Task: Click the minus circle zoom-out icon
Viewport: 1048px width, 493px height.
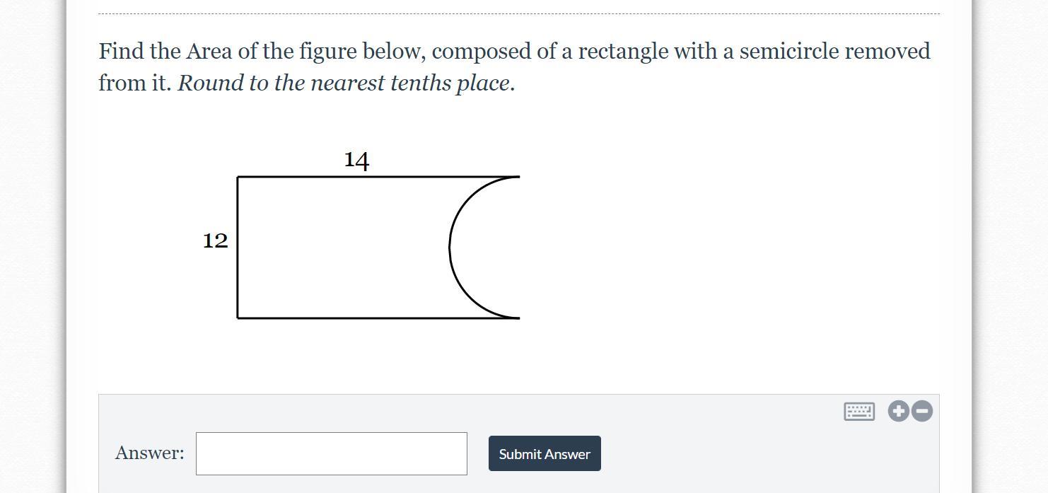Action: (x=922, y=411)
